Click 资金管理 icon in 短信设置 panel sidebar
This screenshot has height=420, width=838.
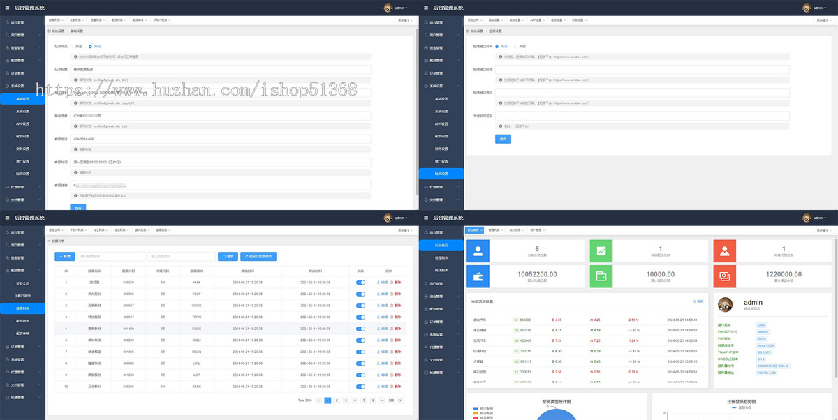pyautogui.click(x=426, y=47)
